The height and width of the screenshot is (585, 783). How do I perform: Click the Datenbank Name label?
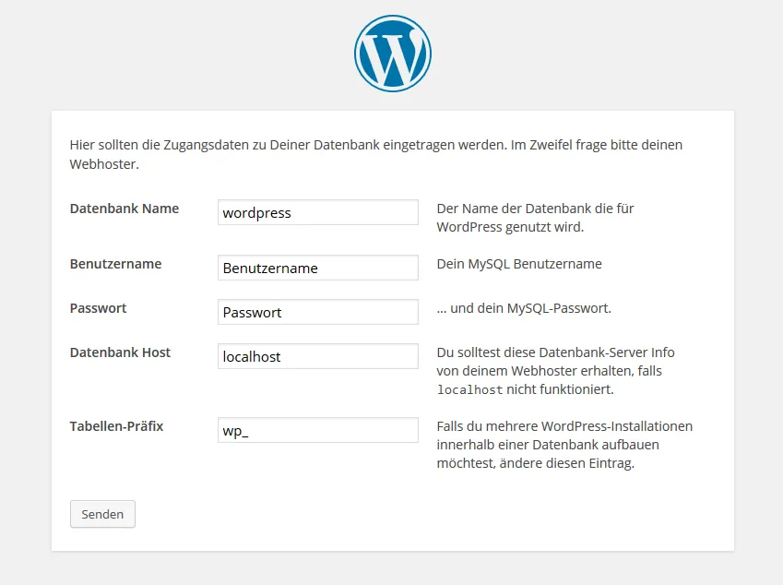[x=125, y=209]
